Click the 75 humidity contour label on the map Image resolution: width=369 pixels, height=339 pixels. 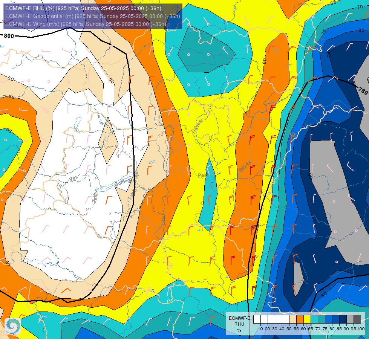click(324, 32)
